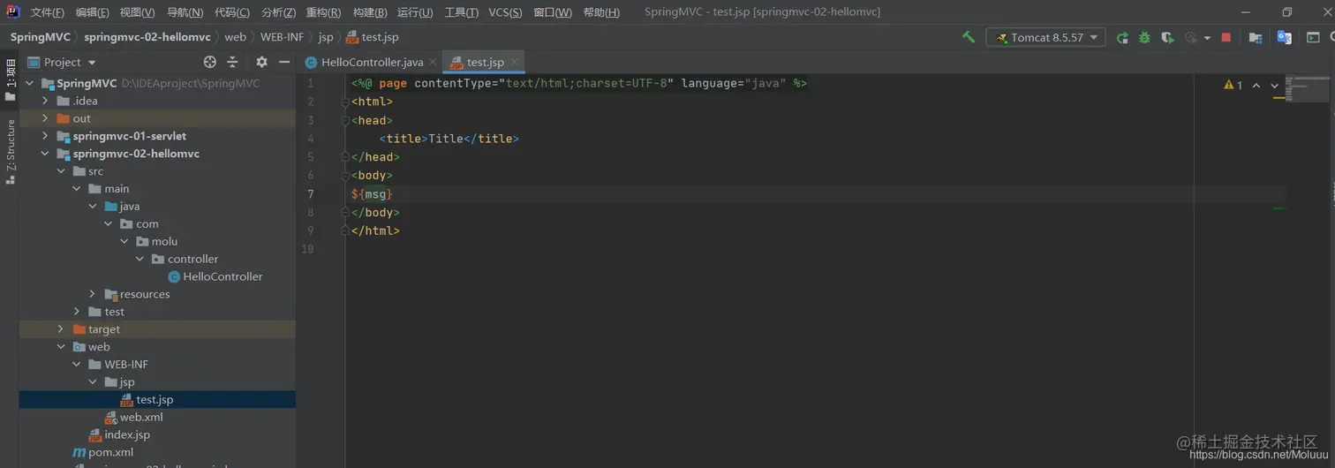Collapse the WEB-INF folder
Image resolution: width=1335 pixels, height=468 pixels.
[77, 364]
